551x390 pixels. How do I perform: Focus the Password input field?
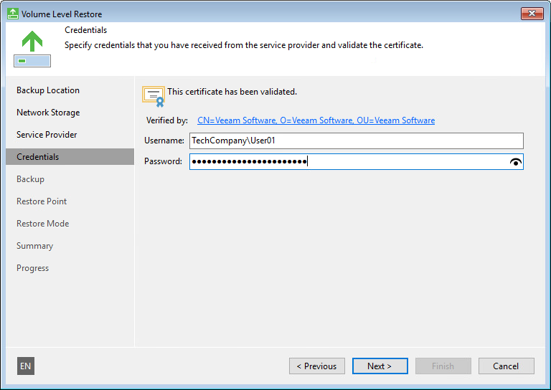[x=357, y=161]
